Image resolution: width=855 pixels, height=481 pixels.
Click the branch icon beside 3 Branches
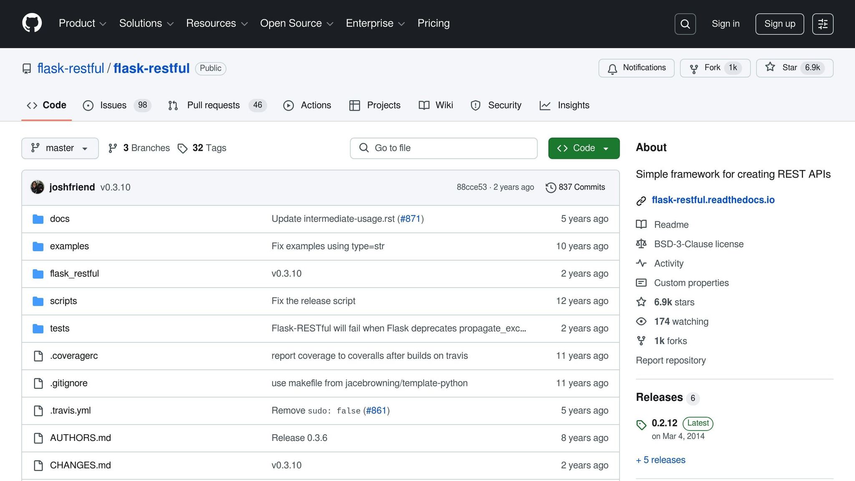tap(113, 148)
